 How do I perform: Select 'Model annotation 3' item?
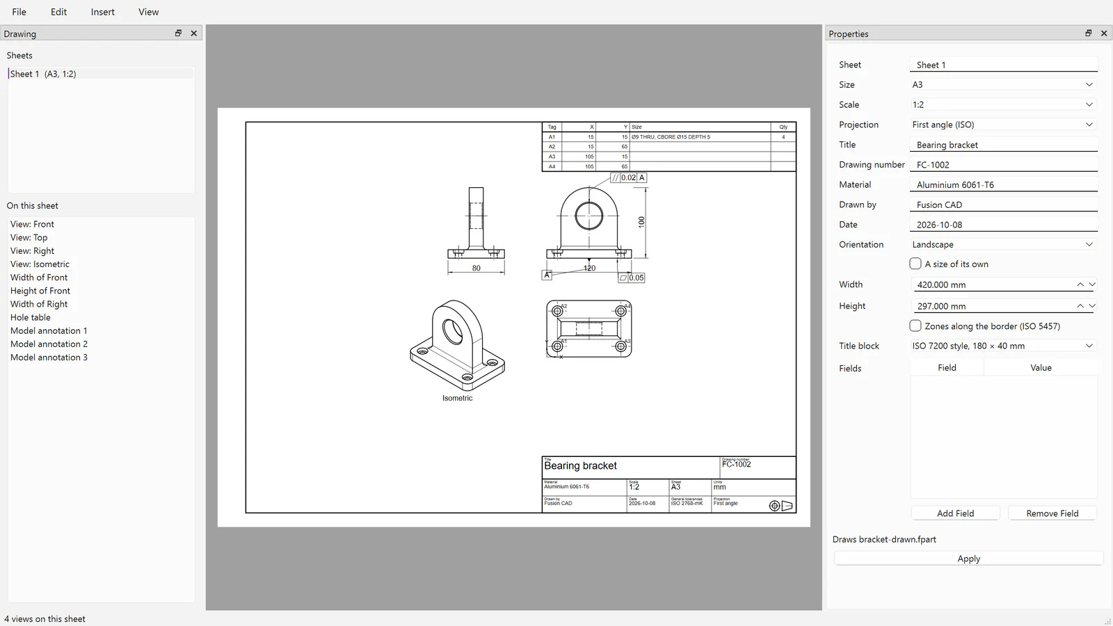101,358
